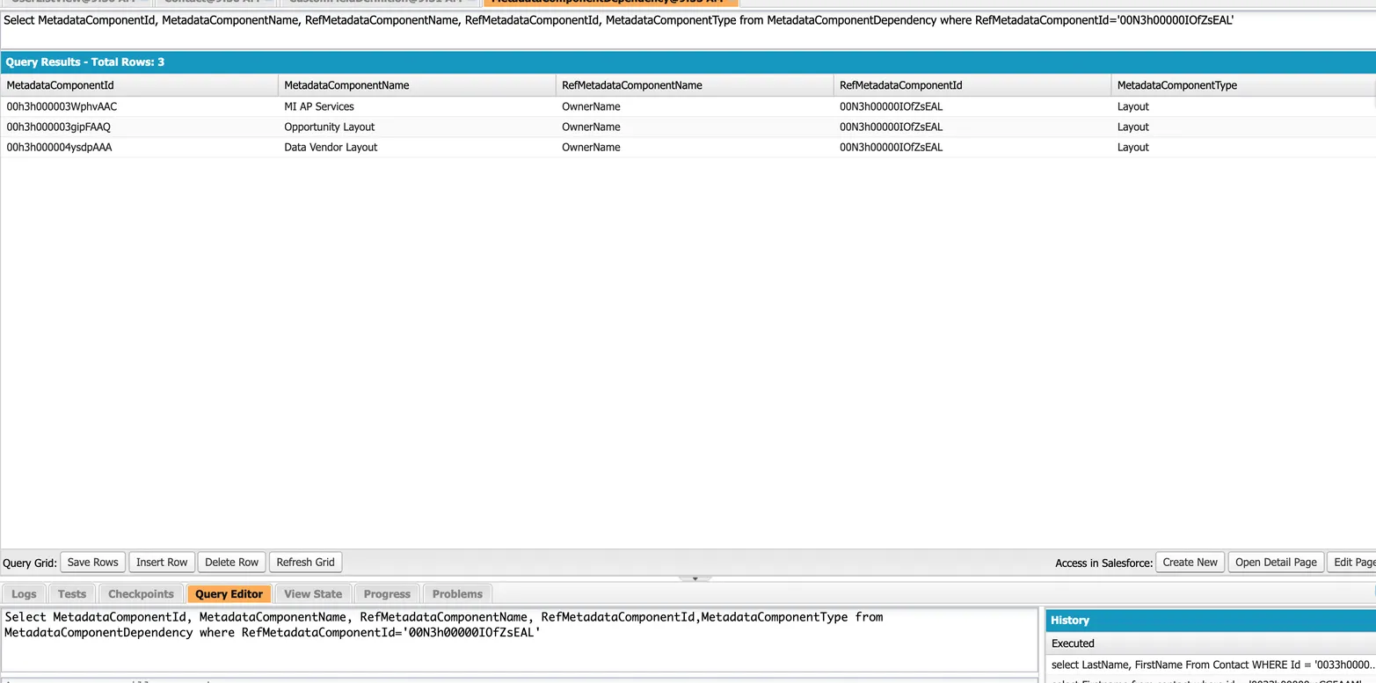Viewport: 1376px width, 683px height.
Task: Click the Insert Row button
Action: tap(161, 562)
